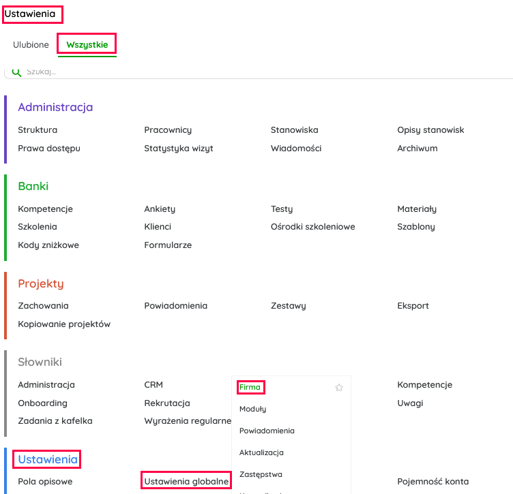Open Wyrażenia regularne dictionary
Viewport: 513px width, 494px height.
188,421
